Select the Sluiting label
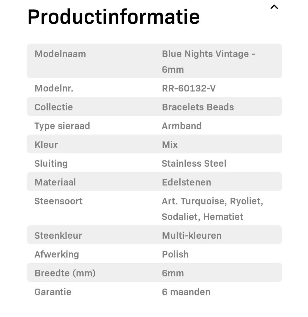The image size is (308, 317). [x=51, y=163]
